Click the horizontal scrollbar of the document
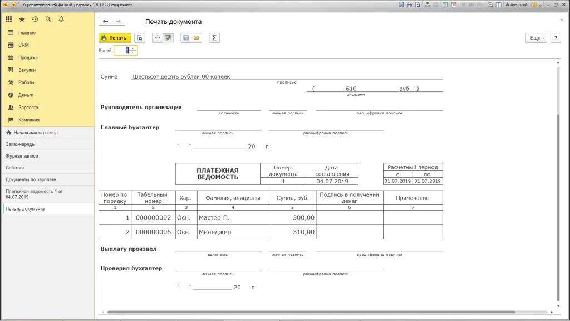The image size is (570, 321). (311, 312)
